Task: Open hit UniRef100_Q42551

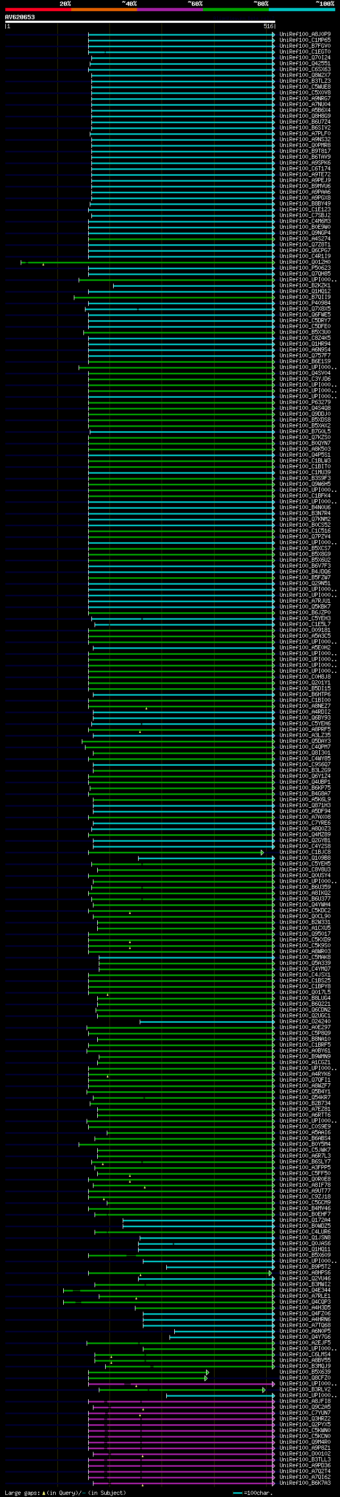Action: tap(305, 63)
